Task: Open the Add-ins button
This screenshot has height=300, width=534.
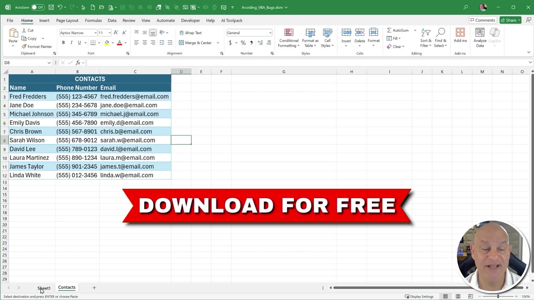Action: (x=460, y=35)
